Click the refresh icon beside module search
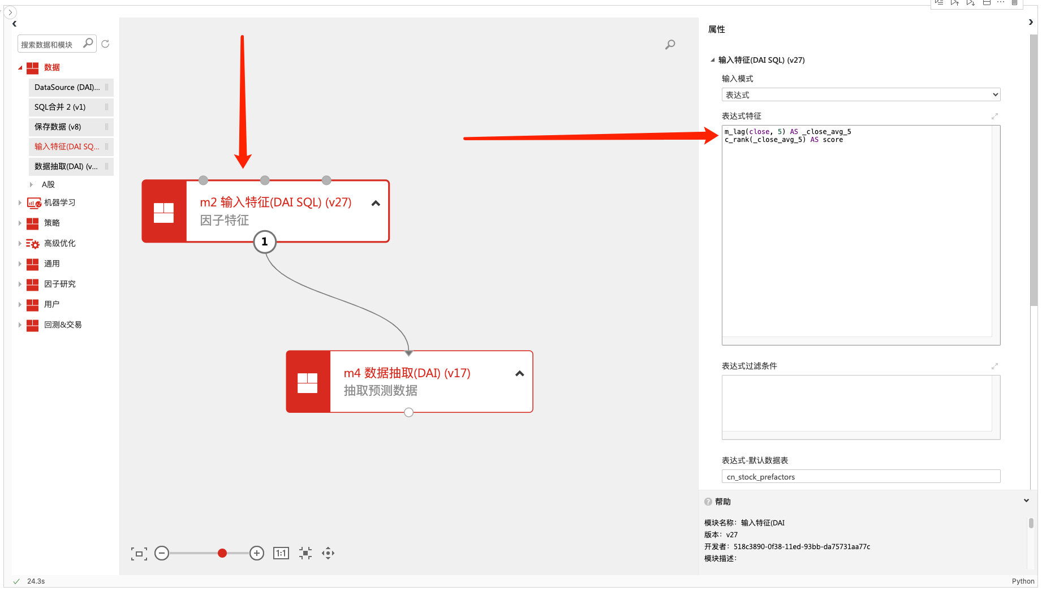This screenshot has width=1042, height=591. tap(105, 44)
